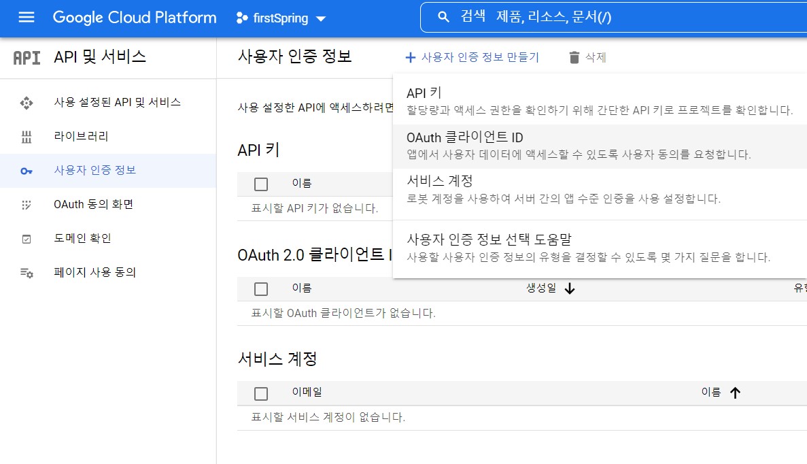Click 이름 column header in API 키 table
The height and width of the screenshot is (464, 807).
pos(302,183)
